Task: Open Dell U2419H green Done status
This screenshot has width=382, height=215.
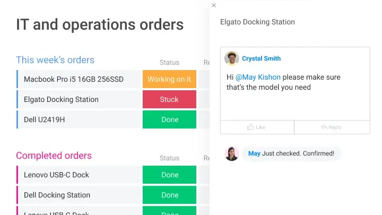Action: (x=169, y=119)
